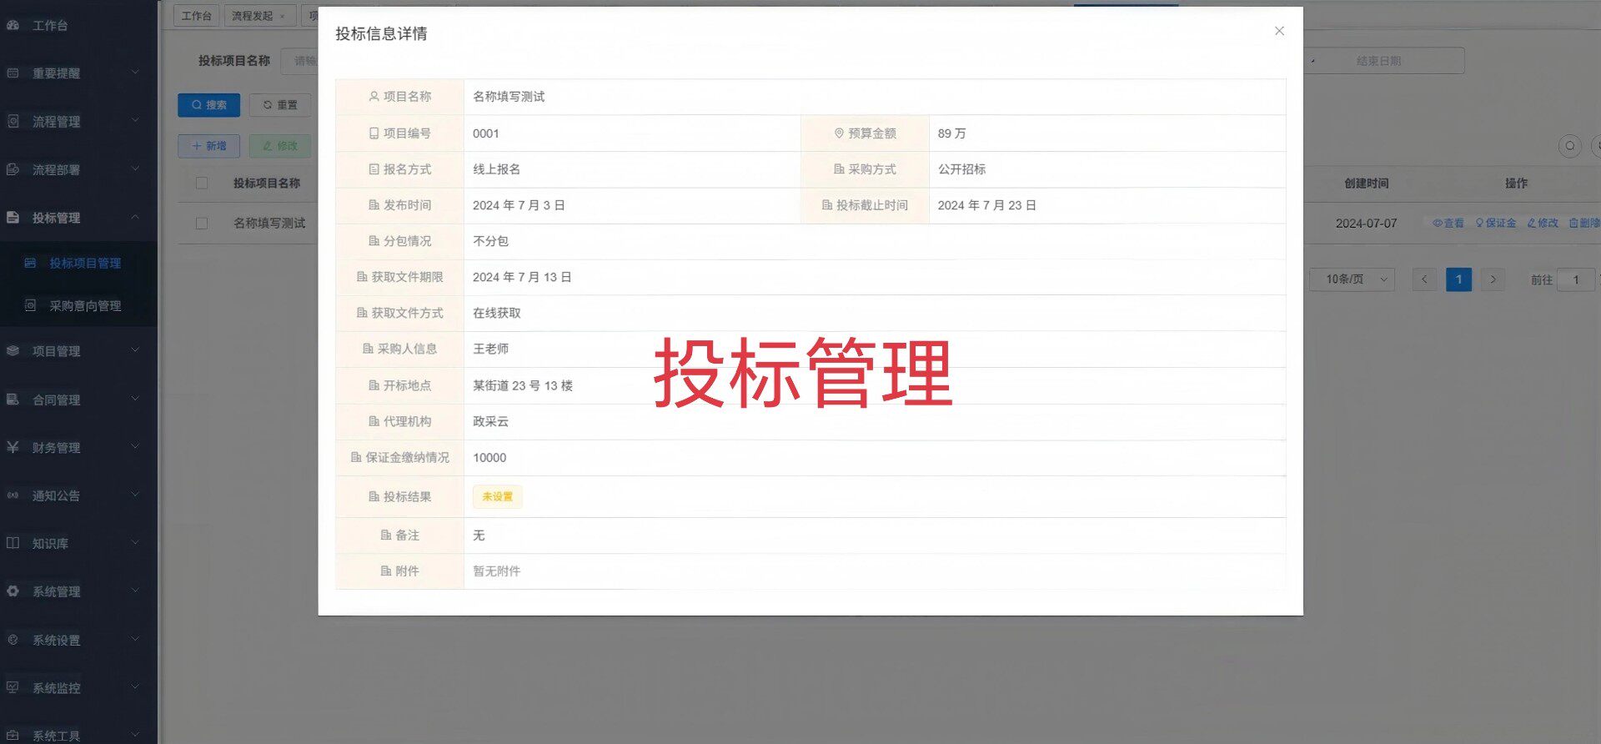Click the 保证金 action link in row
The height and width of the screenshot is (744, 1601).
point(1496,224)
